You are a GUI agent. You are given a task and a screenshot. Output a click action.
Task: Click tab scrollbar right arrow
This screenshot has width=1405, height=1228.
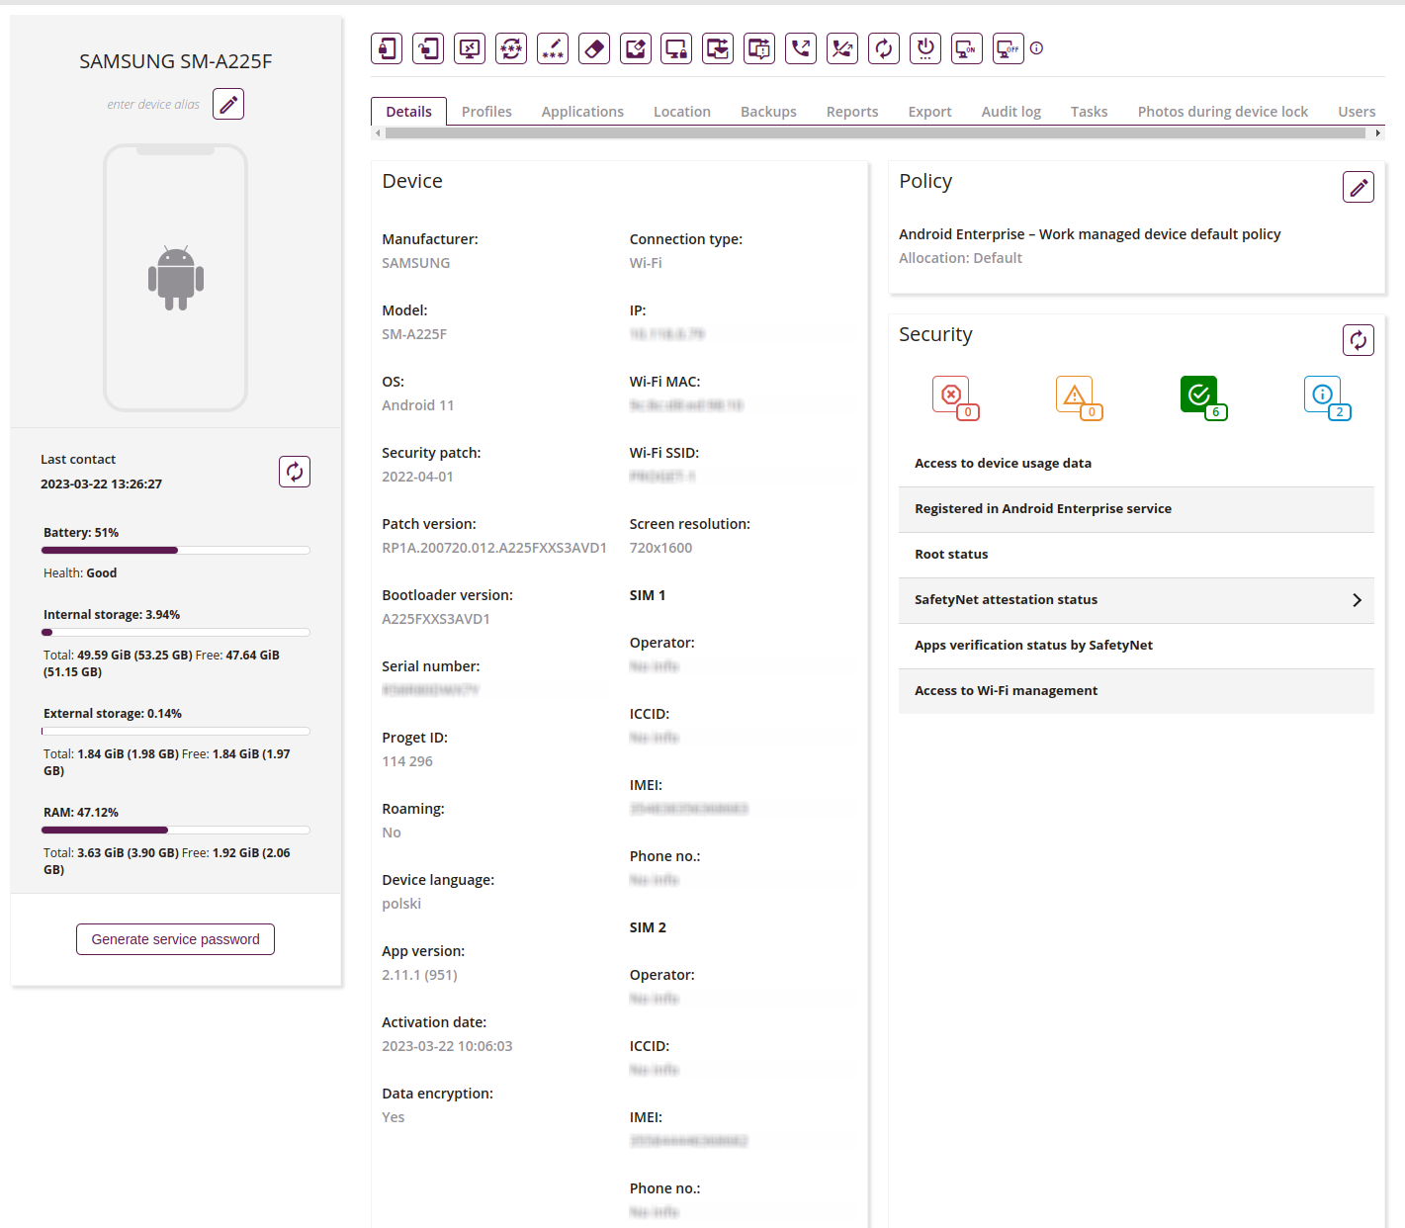(x=1378, y=132)
